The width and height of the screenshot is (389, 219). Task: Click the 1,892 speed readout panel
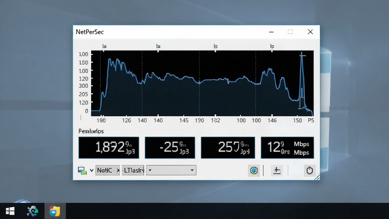pos(109,148)
